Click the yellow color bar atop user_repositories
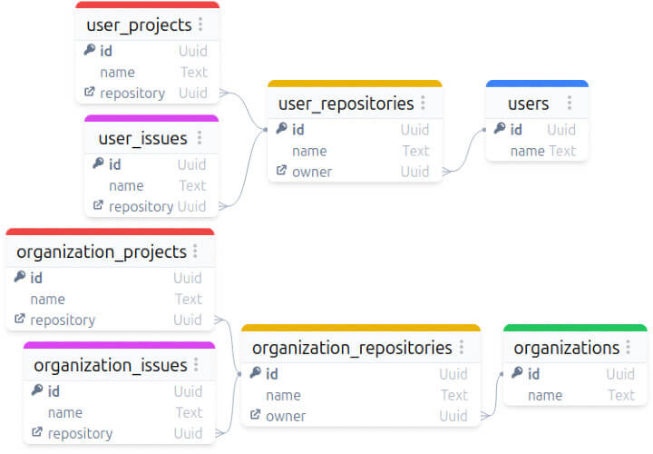This screenshot has width=653, height=454. [355, 84]
